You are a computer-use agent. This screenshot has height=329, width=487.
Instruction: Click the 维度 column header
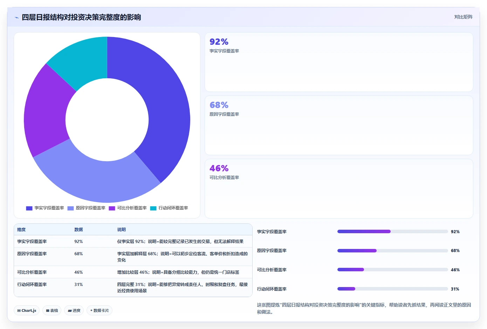click(x=21, y=230)
